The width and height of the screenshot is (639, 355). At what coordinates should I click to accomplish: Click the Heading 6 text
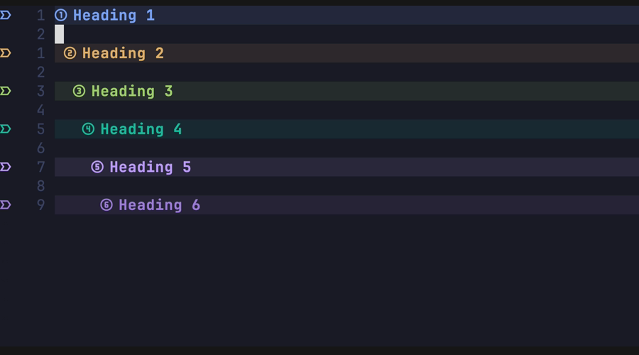point(160,205)
